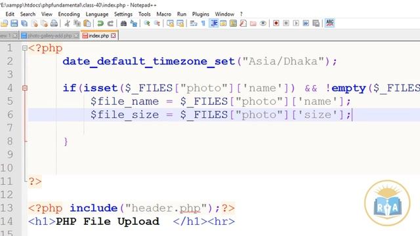Select the index.php tab
420x236 pixels.
coord(99,35)
